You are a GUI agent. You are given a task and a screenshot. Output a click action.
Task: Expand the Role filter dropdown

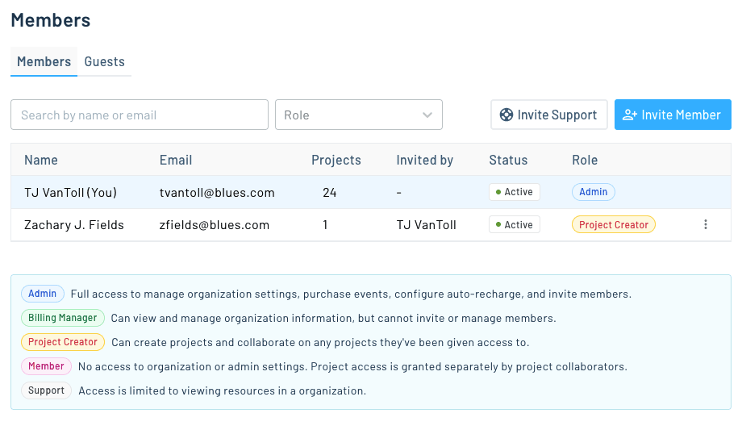point(359,115)
